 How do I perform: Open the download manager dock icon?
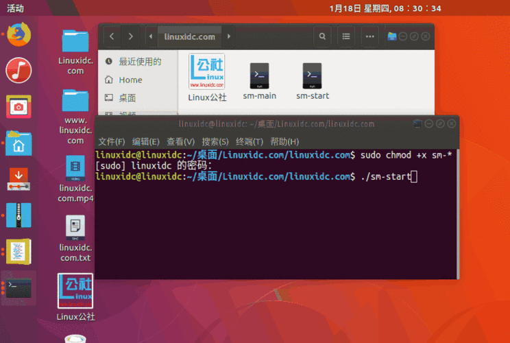click(x=19, y=179)
